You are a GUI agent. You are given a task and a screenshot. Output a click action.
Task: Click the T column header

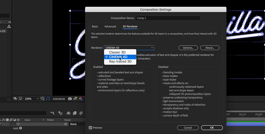click(43, 120)
